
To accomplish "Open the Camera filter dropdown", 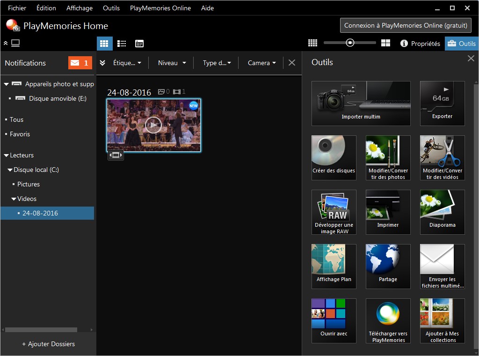I will (x=261, y=63).
